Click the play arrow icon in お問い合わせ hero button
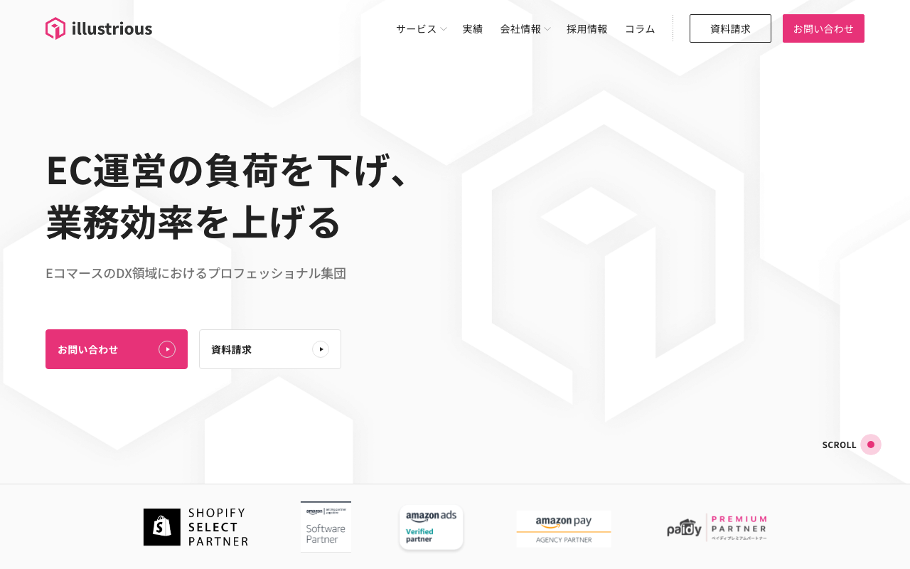 point(167,349)
